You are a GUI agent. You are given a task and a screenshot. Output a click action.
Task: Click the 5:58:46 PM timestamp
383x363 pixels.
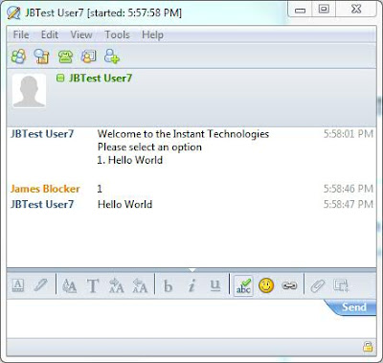349,189
